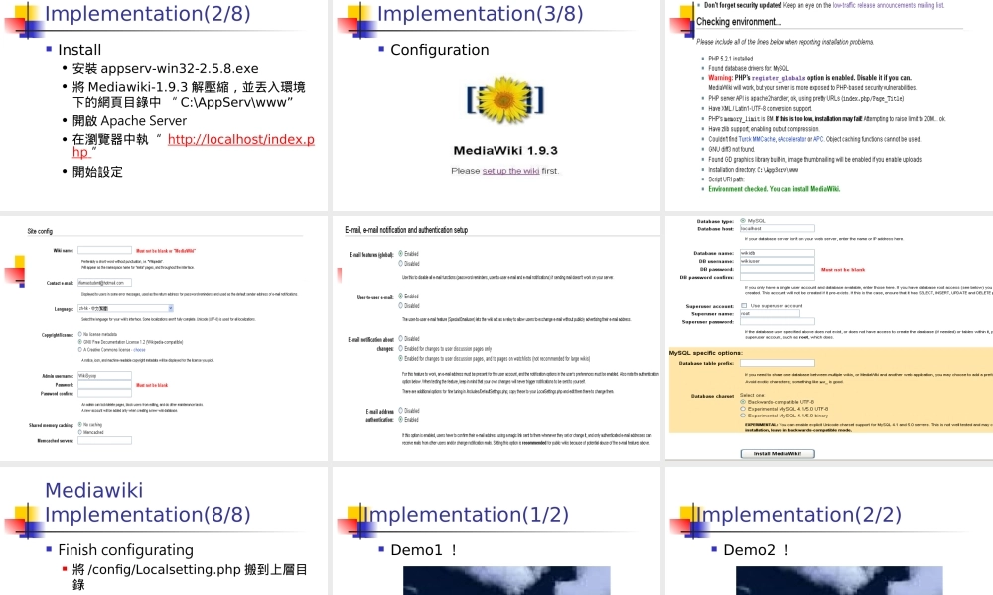Select A Creative Commons license option
The image size is (993, 595).
(x=79, y=350)
